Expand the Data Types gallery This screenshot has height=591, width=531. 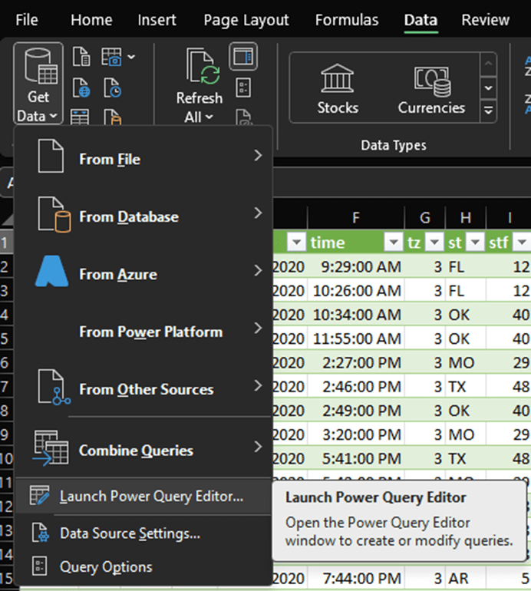coord(488,111)
